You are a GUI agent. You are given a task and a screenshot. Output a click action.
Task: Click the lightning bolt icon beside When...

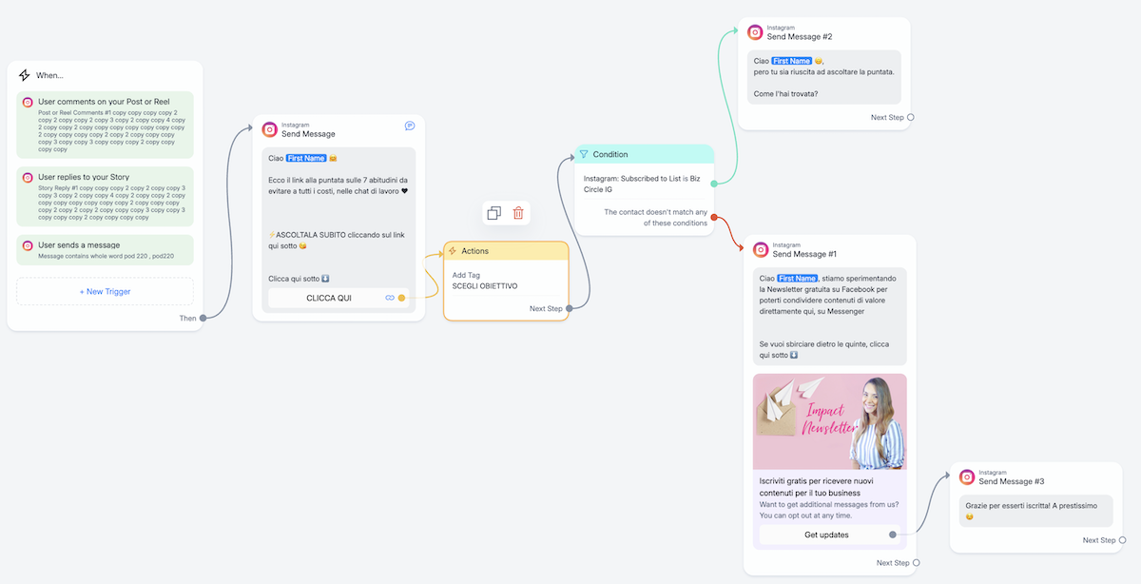[25, 75]
